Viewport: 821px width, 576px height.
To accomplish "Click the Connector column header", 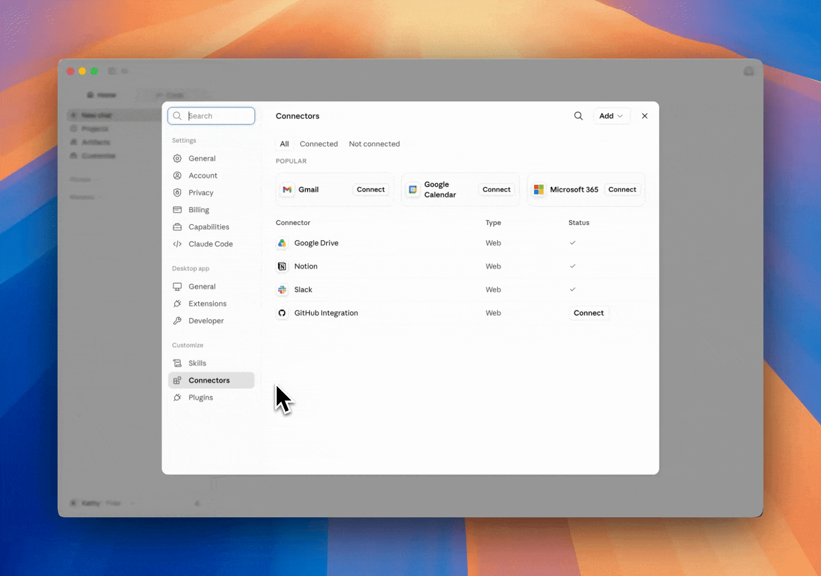I will [293, 223].
